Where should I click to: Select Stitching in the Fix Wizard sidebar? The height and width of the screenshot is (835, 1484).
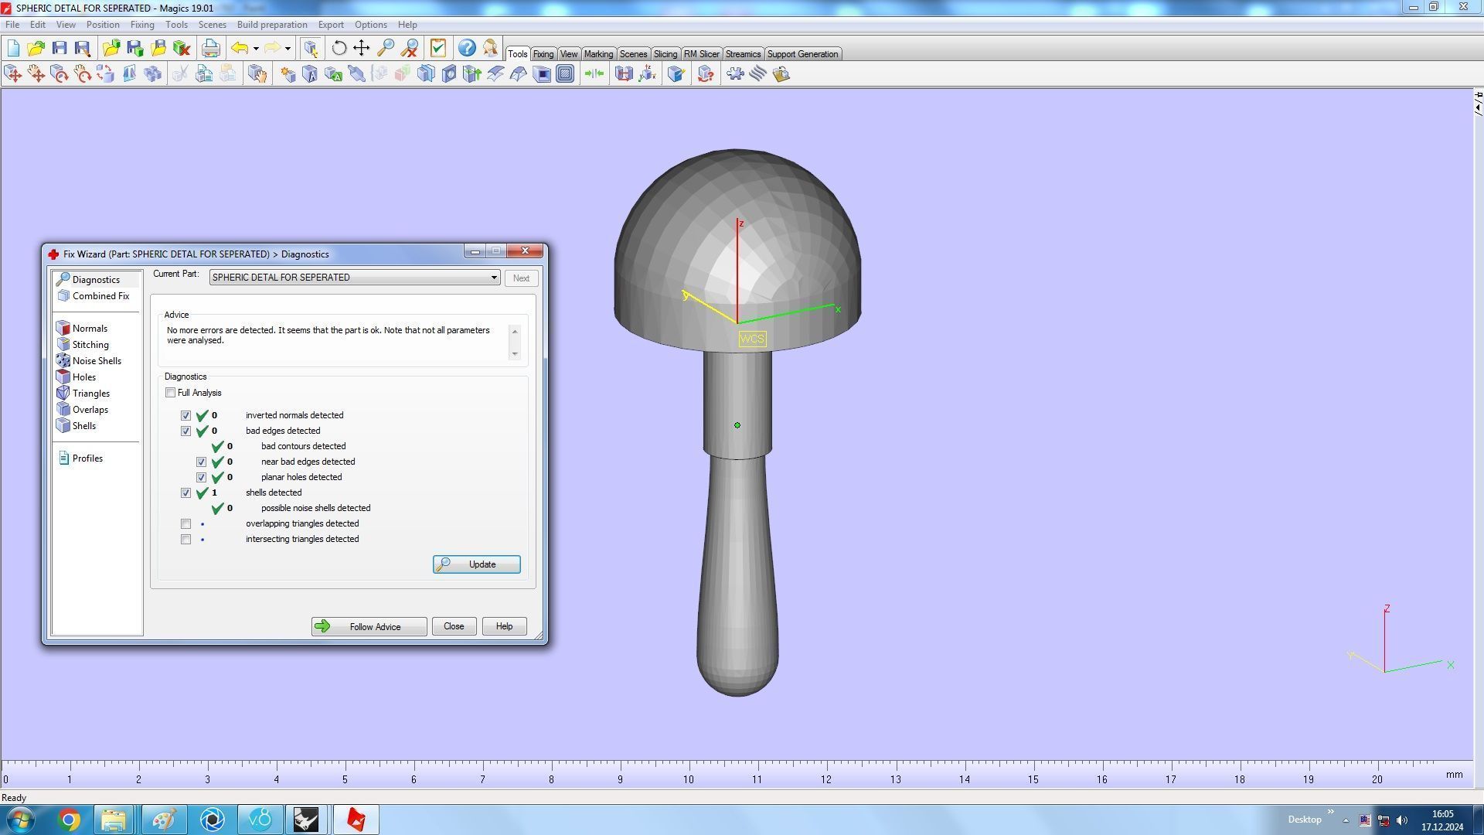pos(90,345)
